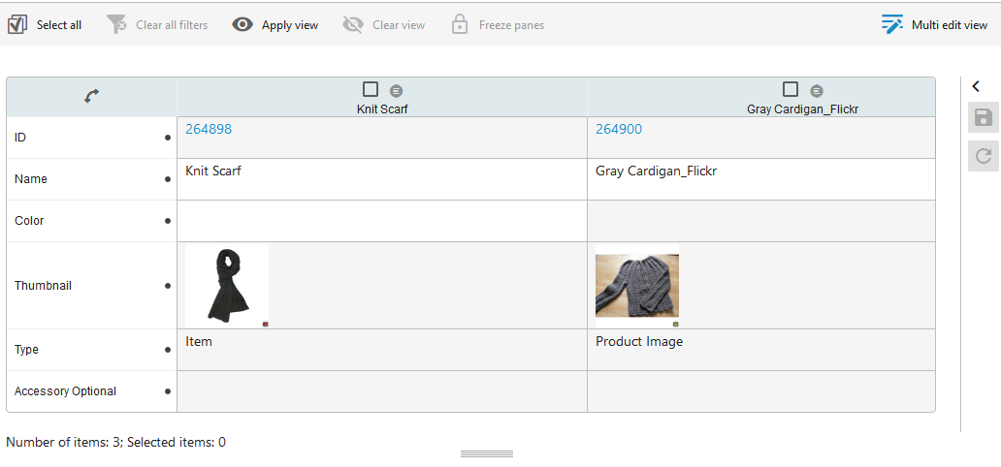Expand the side panel chevron arrow

(976, 86)
